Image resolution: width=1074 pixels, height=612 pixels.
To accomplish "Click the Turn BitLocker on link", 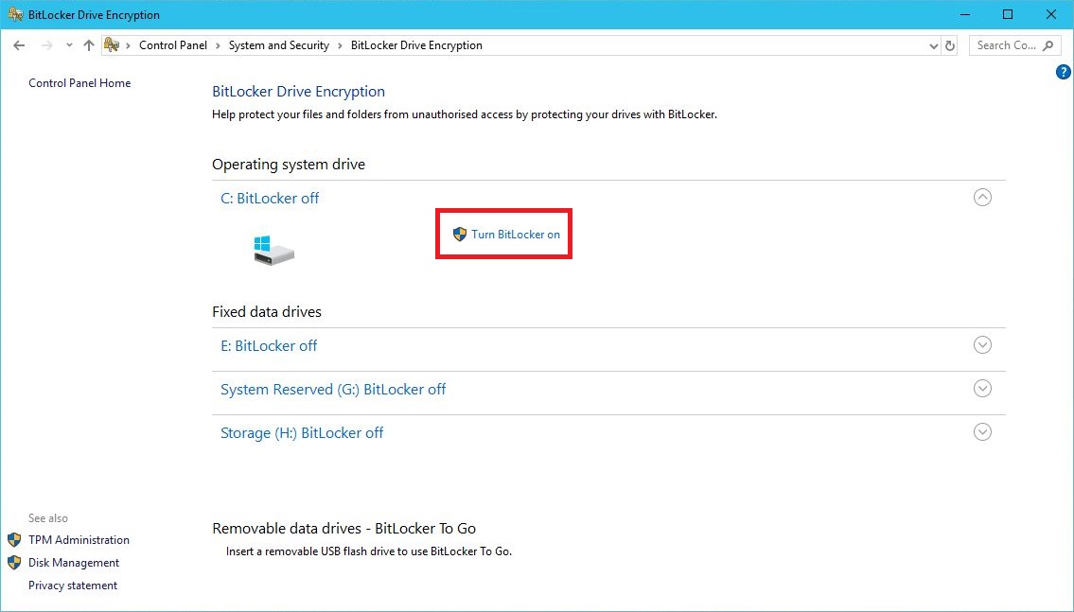I will [x=515, y=235].
